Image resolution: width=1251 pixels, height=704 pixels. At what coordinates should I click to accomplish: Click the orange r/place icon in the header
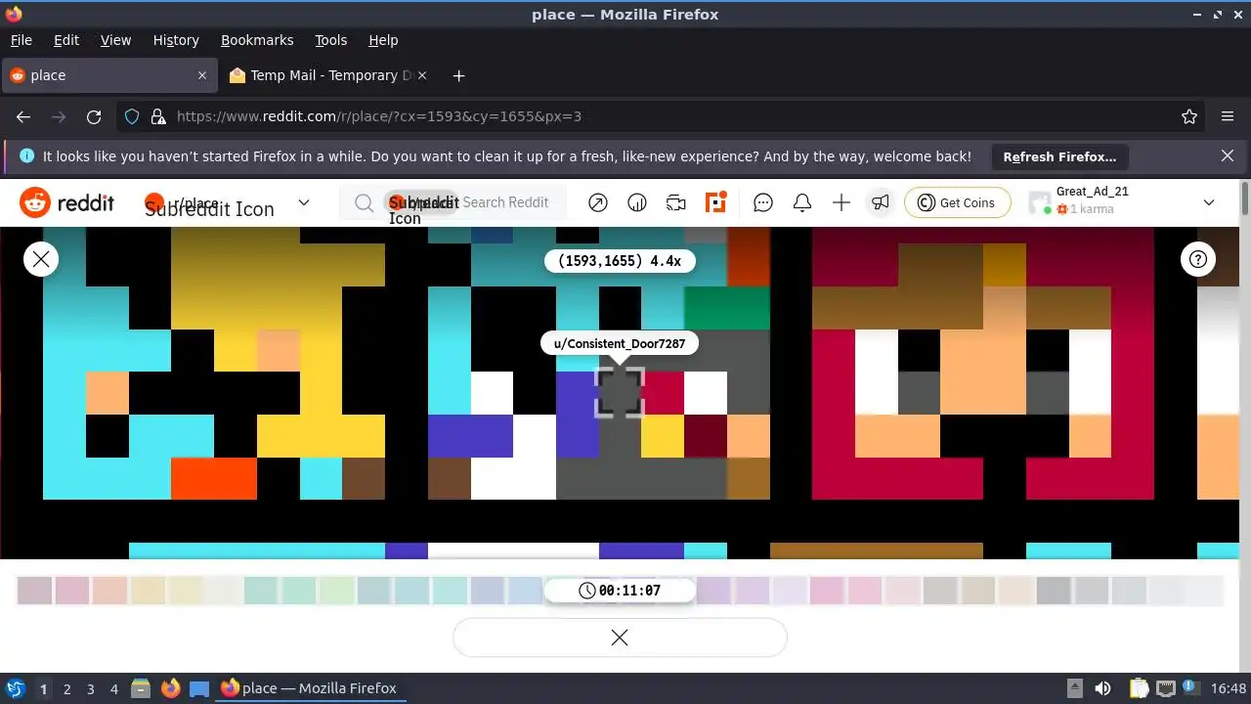[x=716, y=202]
